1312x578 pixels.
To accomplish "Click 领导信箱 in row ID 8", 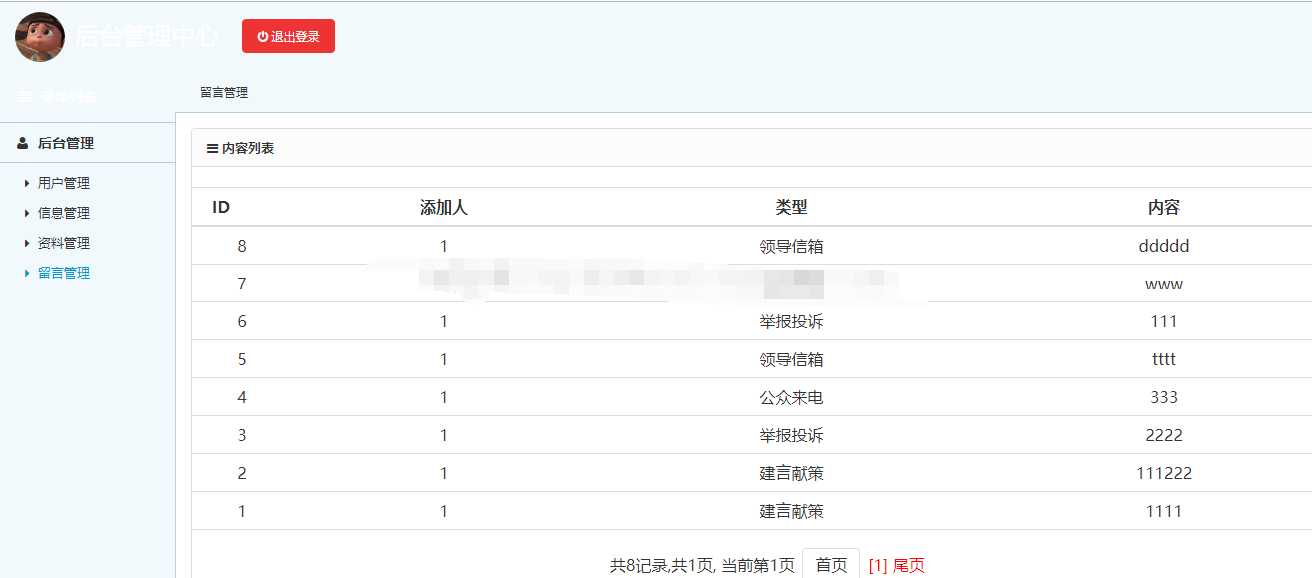I will [792, 246].
